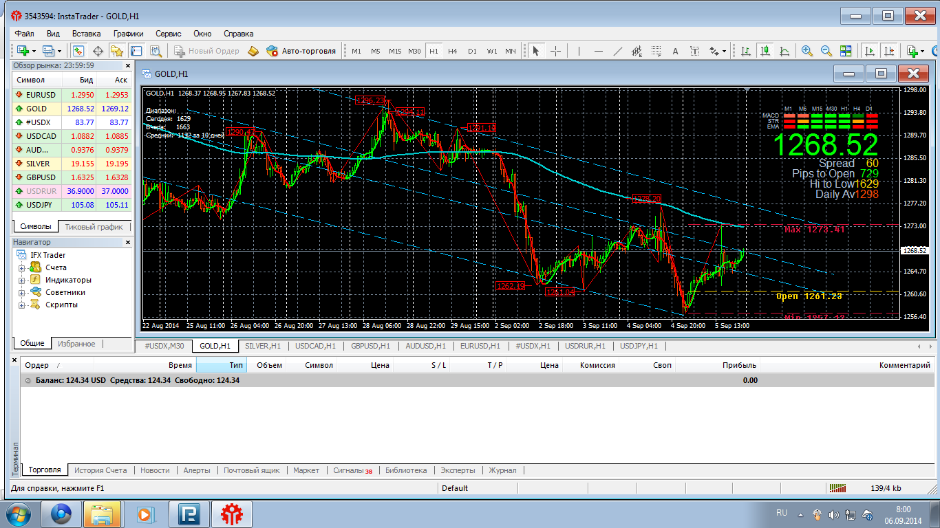This screenshot has height=528, width=940.
Task: Zoom out of the chart
Action: [x=826, y=51]
